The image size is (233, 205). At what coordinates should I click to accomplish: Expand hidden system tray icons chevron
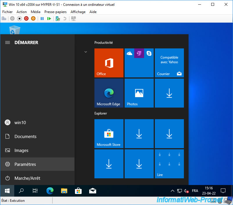click(x=172, y=191)
